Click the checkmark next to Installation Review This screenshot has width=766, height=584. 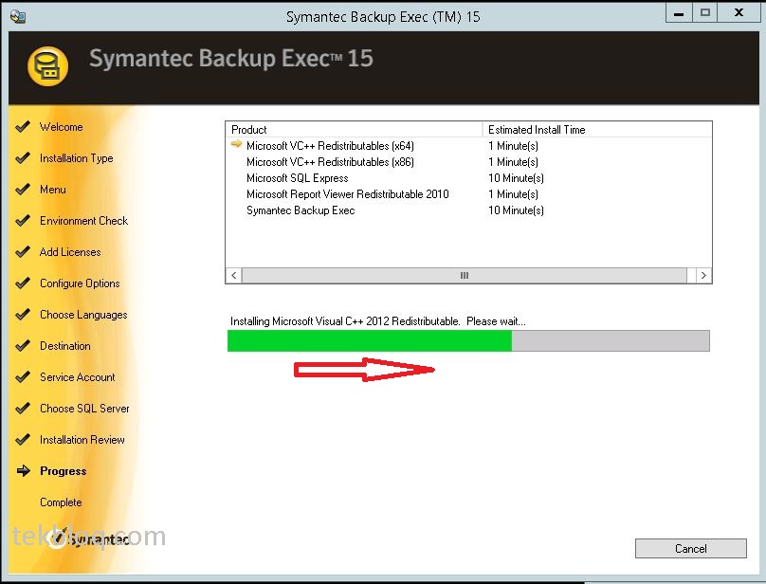click(23, 439)
